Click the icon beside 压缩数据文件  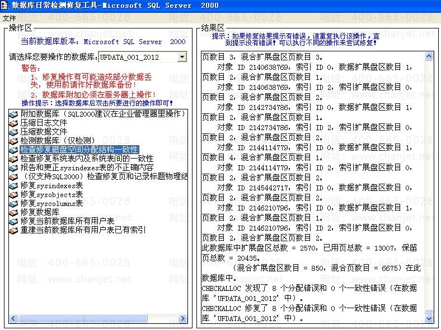pyautogui.click(x=13, y=132)
